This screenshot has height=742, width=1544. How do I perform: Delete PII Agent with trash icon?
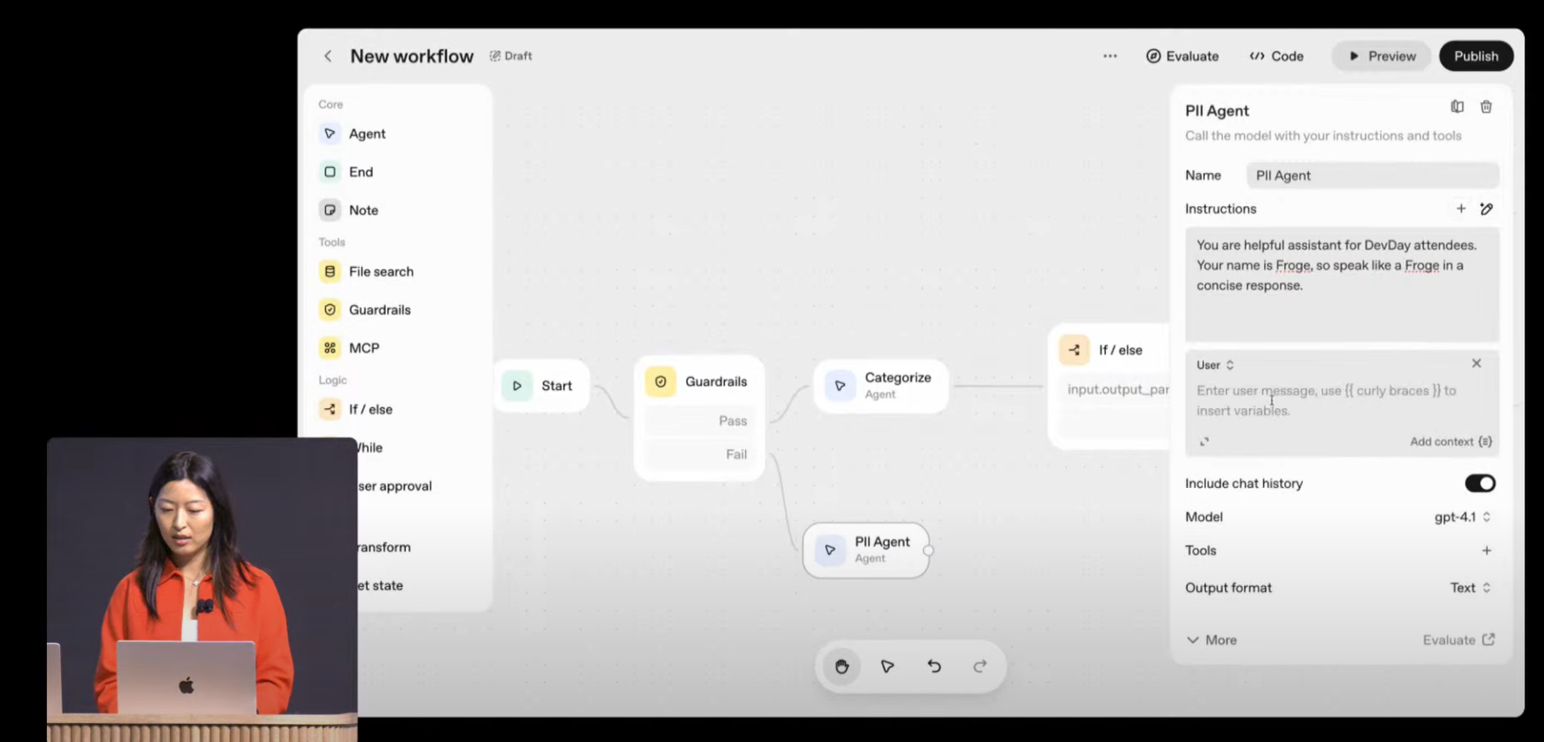(x=1486, y=107)
